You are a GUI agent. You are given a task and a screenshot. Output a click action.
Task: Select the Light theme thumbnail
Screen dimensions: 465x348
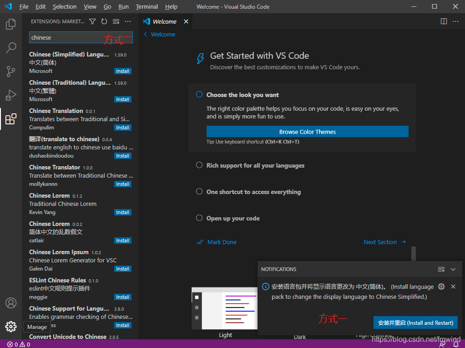(224, 308)
